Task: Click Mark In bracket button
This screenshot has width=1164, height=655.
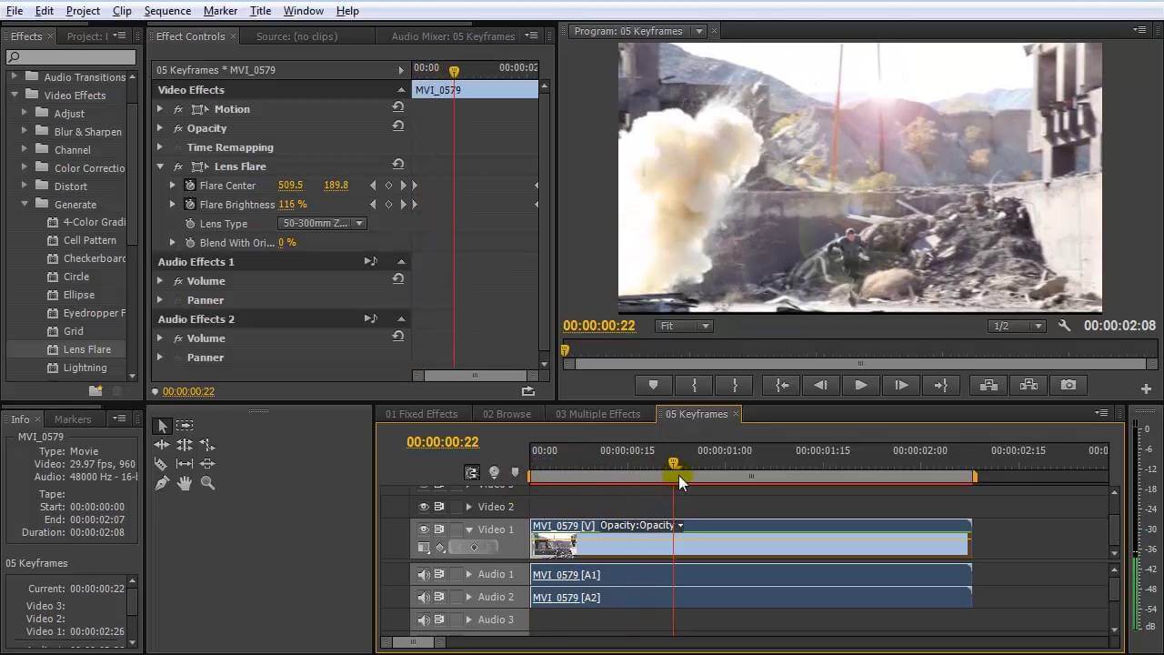Action: pos(694,385)
